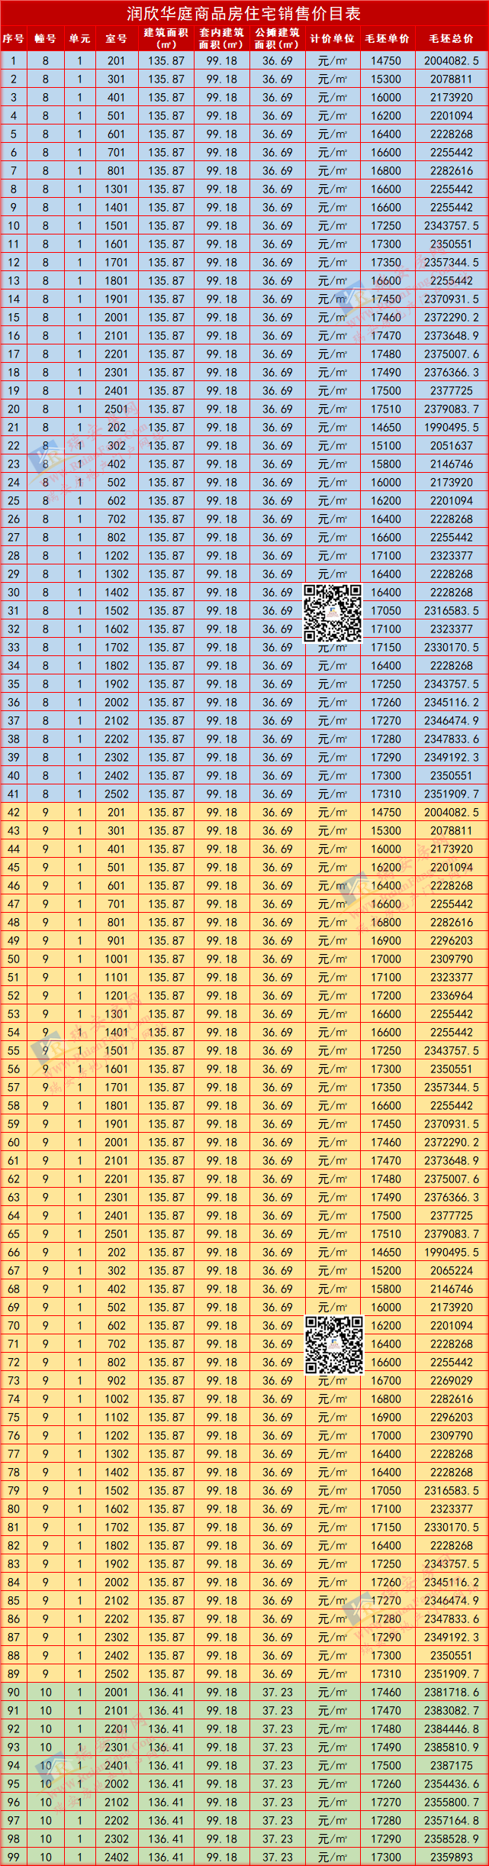The height and width of the screenshot is (1866, 489).
Task: Click the lower QR code in the yellow section
Action: (333, 1345)
